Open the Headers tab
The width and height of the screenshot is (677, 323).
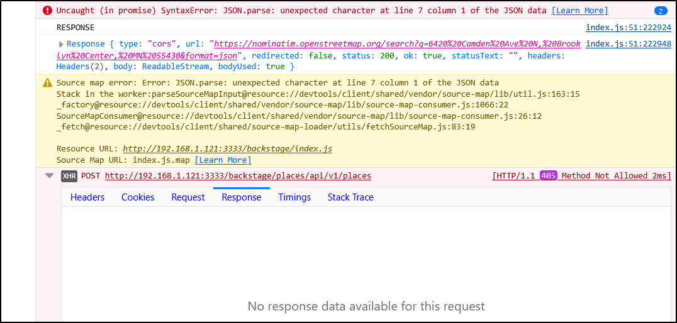(x=87, y=197)
